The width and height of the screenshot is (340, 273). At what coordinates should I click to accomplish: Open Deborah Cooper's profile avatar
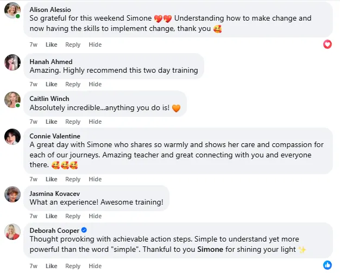pos(12,232)
